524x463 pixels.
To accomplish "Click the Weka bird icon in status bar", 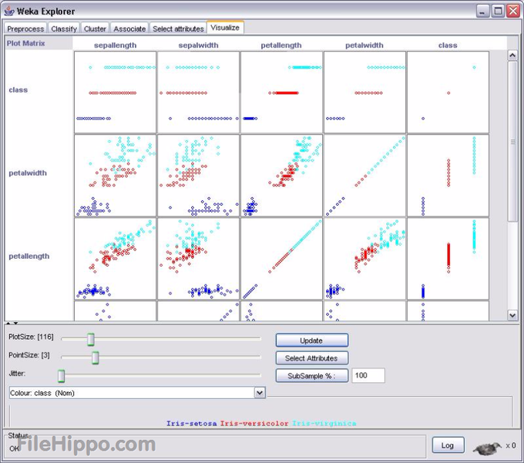I will [x=485, y=446].
